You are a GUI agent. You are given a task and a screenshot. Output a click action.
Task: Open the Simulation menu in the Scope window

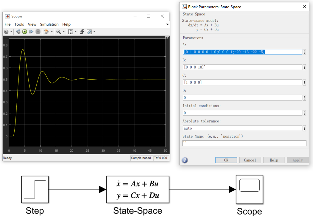[49, 24]
